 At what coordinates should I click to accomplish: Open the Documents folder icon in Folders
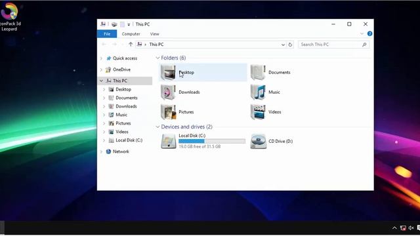(258, 72)
